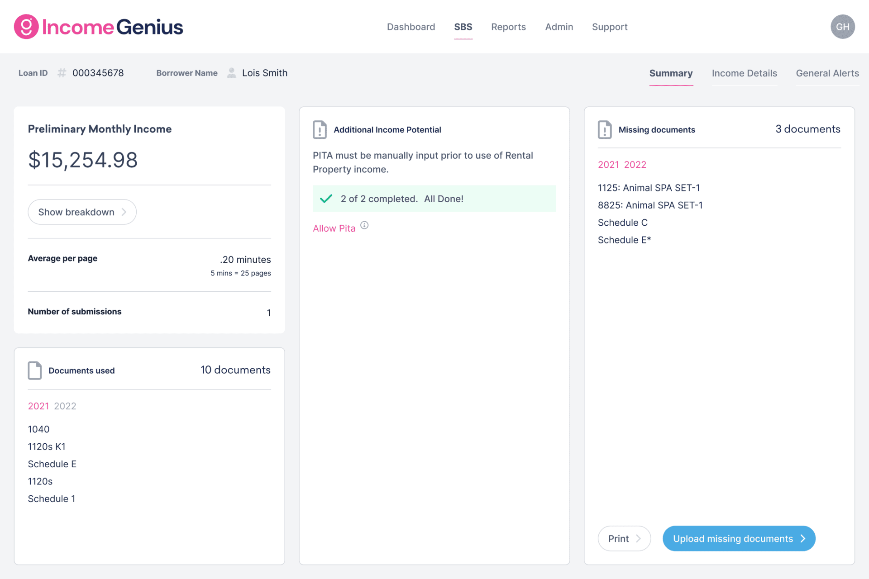Select 2022 year in Missing documents
Image resolution: width=869 pixels, height=579 pixels.
635,165
